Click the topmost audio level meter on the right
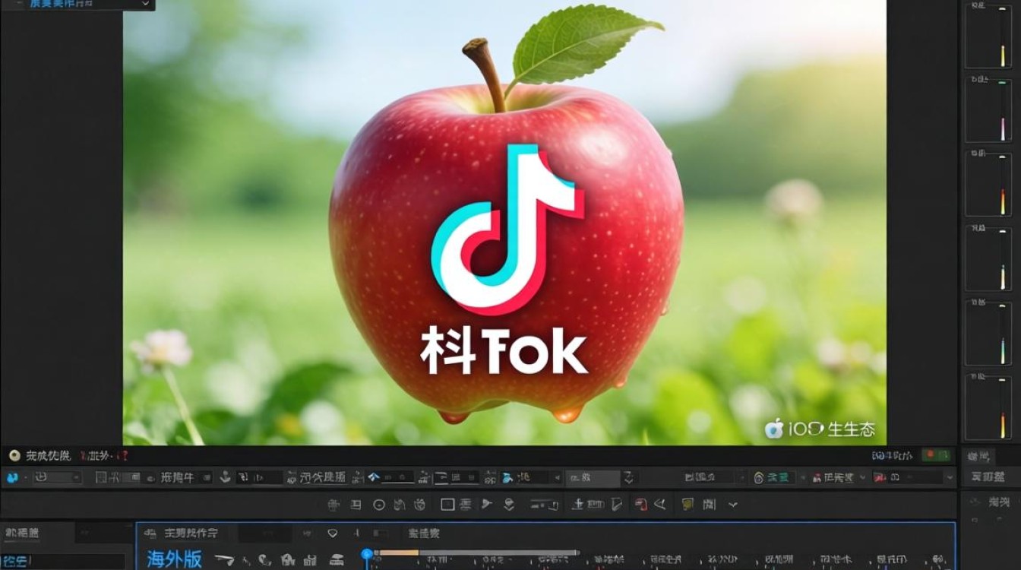The height and width of the screenshot is (570, 1021). pyautogui.click(x=988, y=35)
